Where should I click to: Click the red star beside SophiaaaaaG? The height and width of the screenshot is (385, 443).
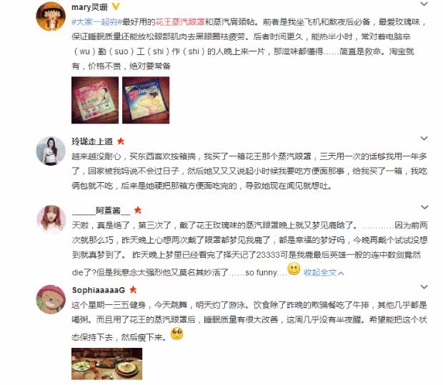click(133, 289)
